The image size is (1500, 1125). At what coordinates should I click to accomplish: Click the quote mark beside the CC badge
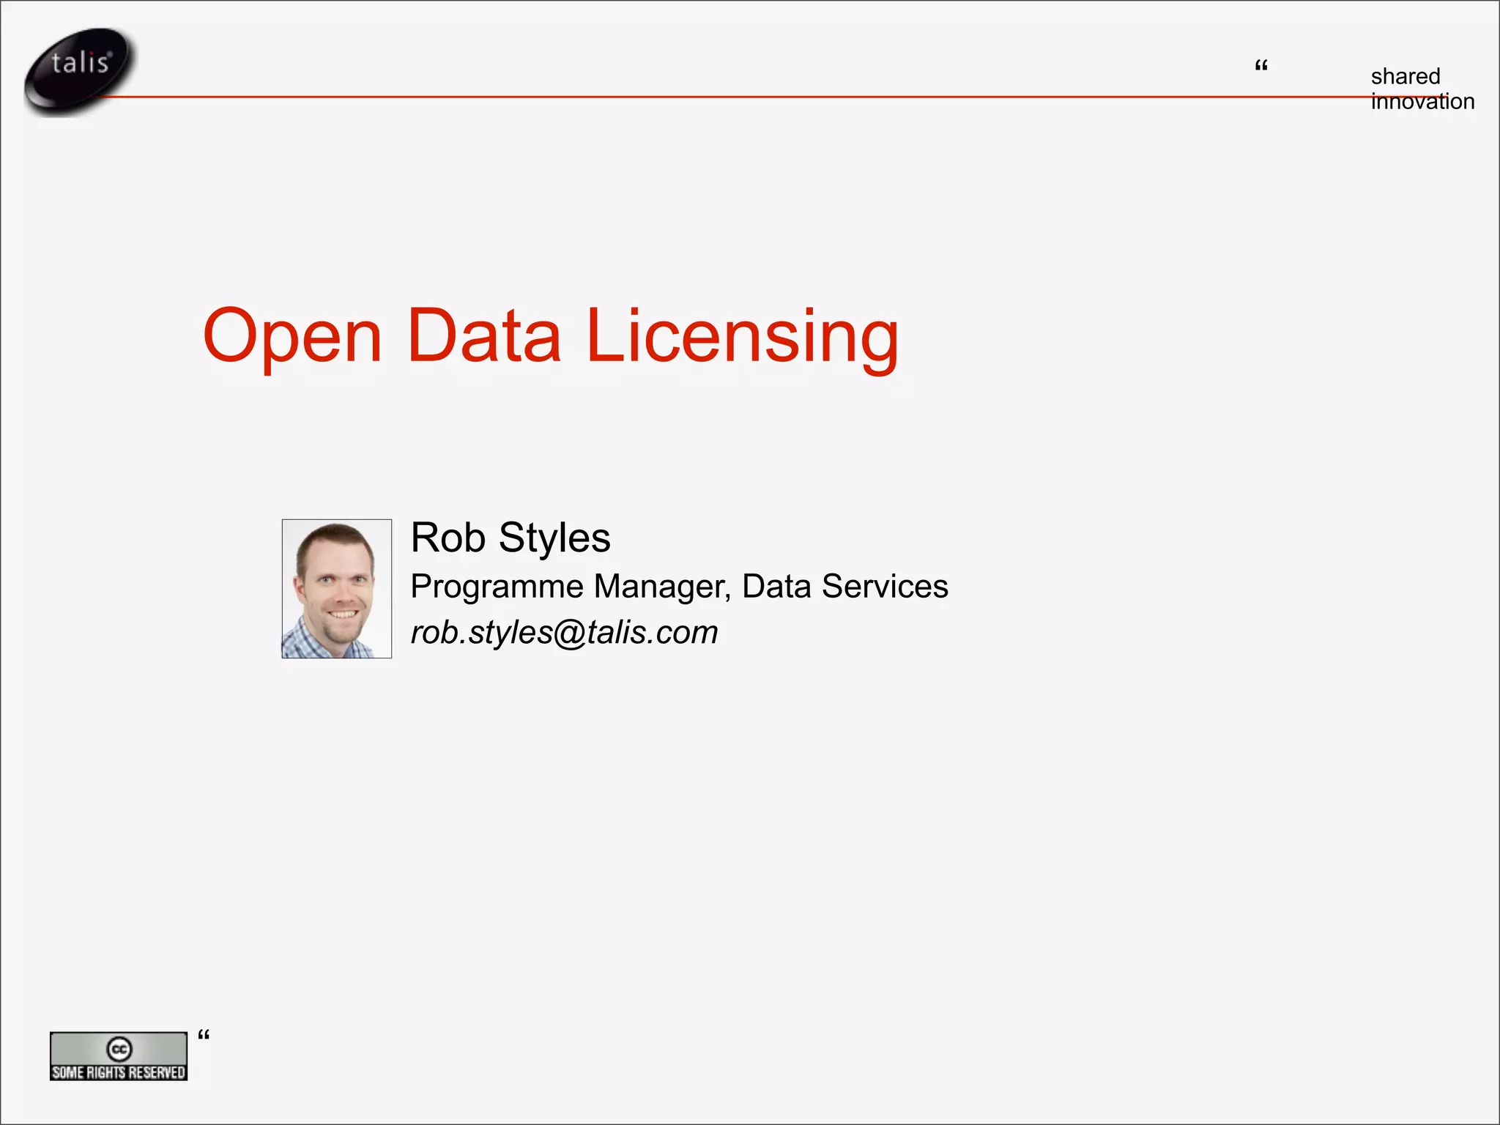point(204,1035)
